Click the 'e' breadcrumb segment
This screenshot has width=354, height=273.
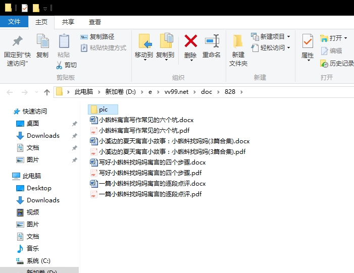pyautogui.click(x=150, y=92)
